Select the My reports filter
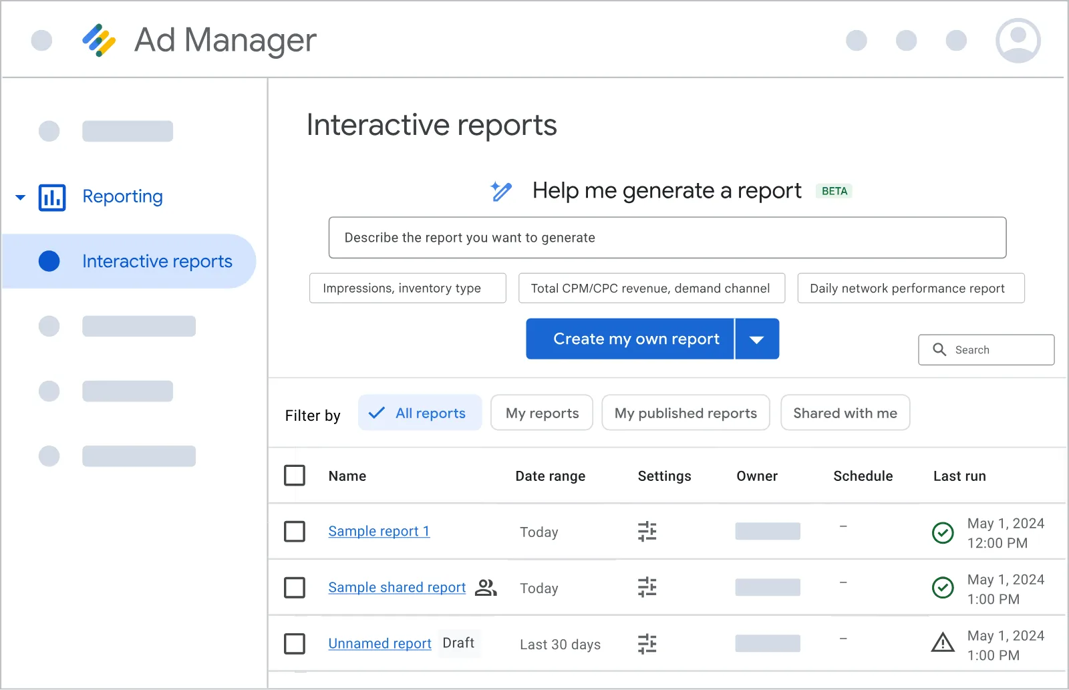 click(542, 413)
